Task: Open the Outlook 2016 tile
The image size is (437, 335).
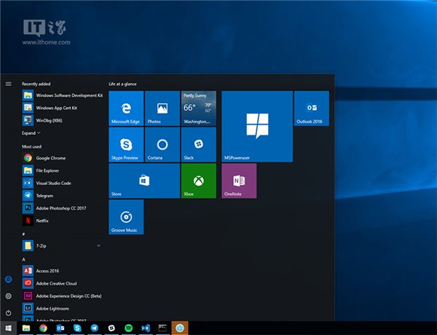Action: [x=311, y=109]
